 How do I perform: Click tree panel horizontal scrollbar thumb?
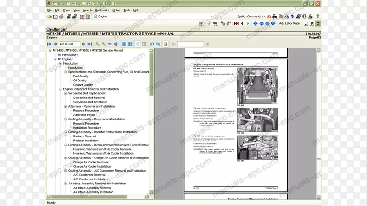pyautogui.click(x=89, y=196)
